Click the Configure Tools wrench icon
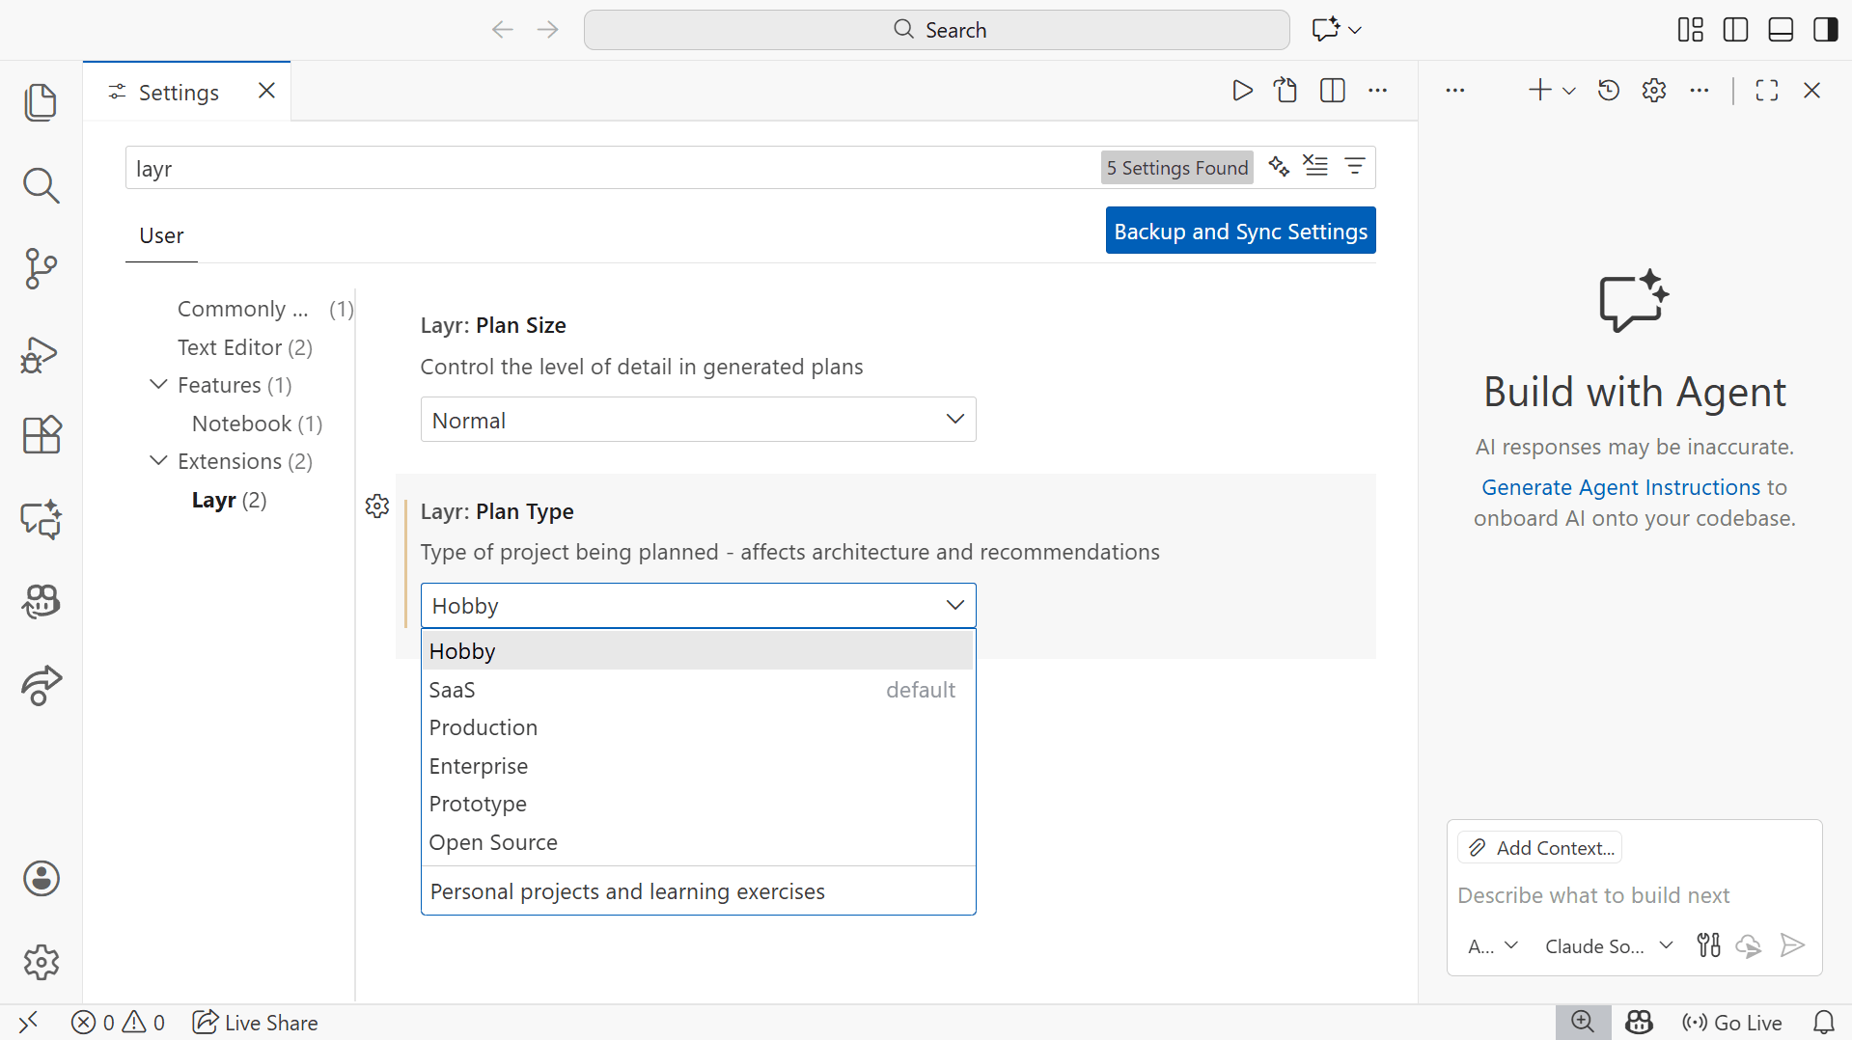The image size is (1852, 1040). [x=1707, y=945]
